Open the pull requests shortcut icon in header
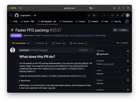139x102 pixels. pyautogui.click(x=118, y=15)
